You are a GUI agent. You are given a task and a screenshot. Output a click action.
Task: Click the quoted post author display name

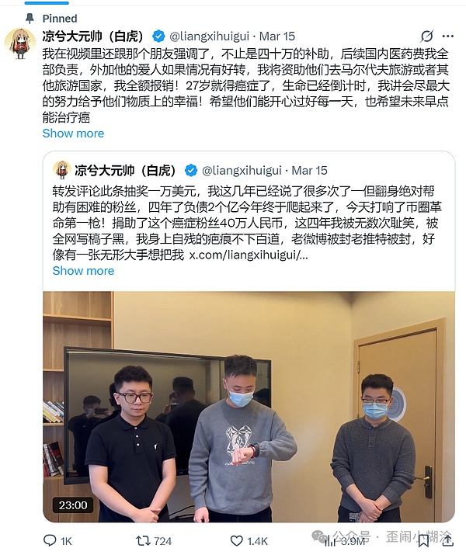click(125, 170)
